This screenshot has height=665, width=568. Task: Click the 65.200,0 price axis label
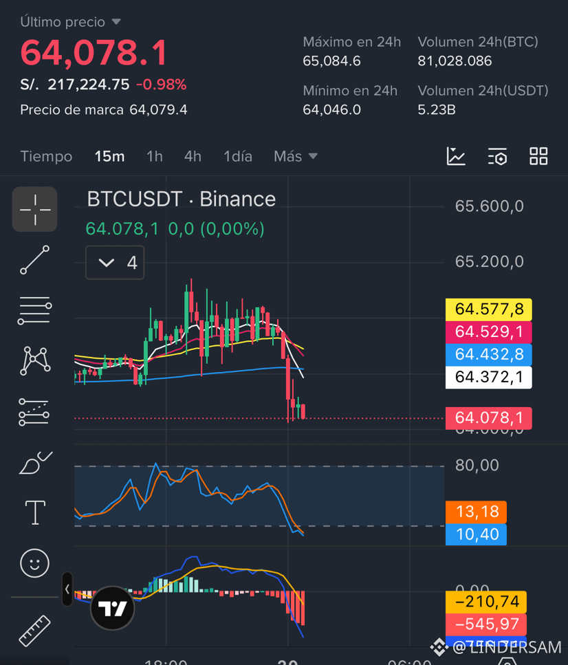pos(489,262)
